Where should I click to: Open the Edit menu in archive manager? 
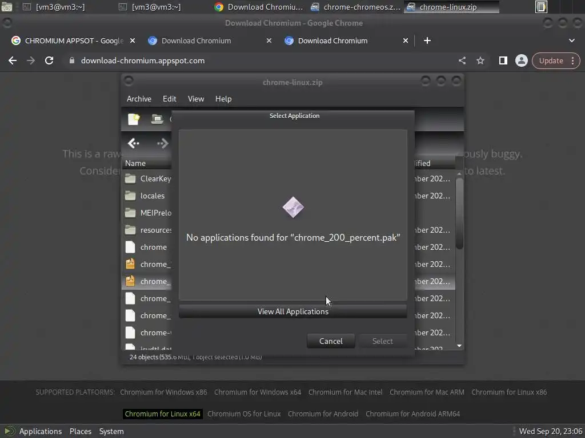(x=169, y=99)
